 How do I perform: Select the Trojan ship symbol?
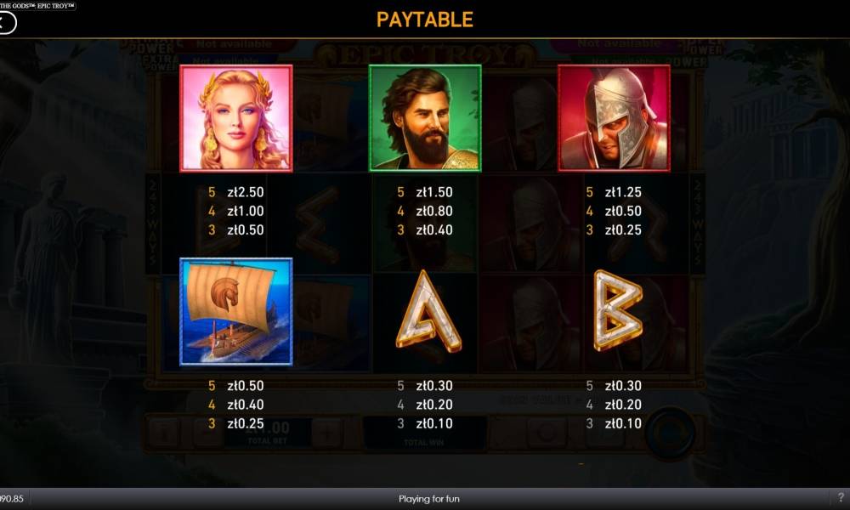(x=235, y=312)
